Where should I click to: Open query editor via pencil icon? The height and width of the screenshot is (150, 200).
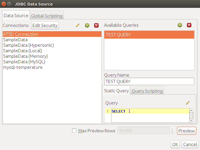coord(188,103)
